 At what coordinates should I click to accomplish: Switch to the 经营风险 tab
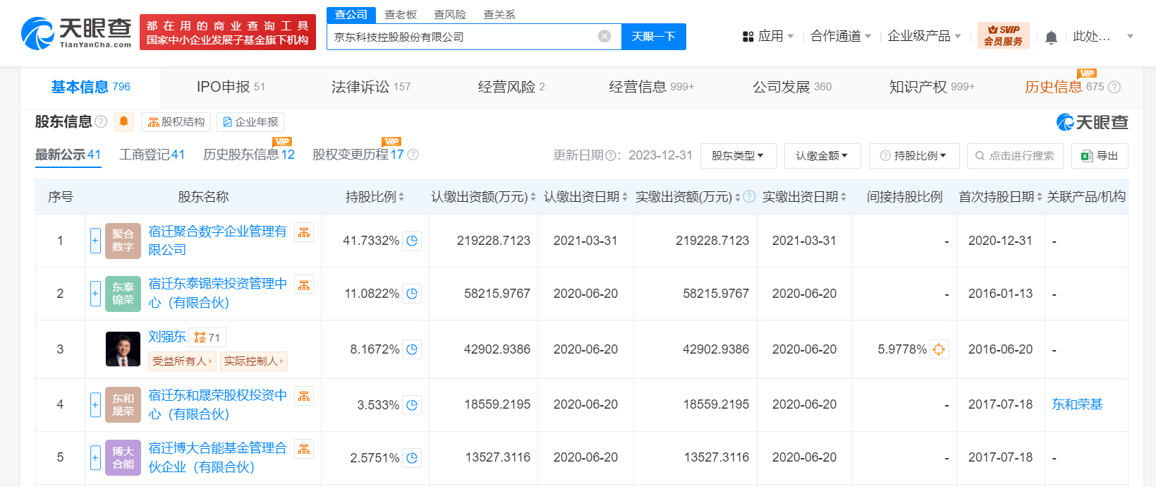(x=511, y=87)
